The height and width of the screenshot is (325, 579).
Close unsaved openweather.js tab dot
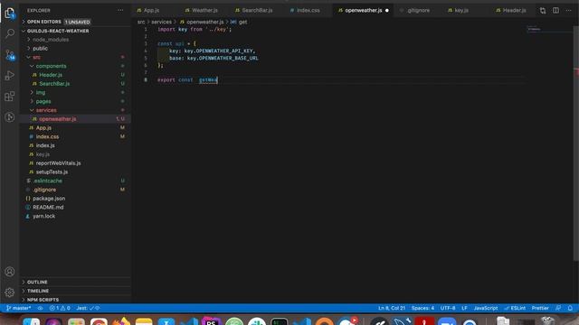point(387,10)
